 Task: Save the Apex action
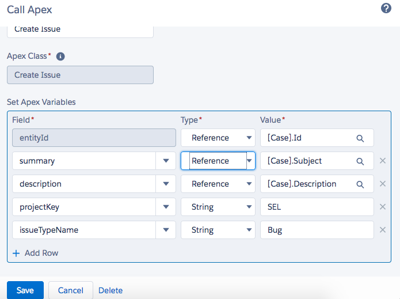point(25,290)
